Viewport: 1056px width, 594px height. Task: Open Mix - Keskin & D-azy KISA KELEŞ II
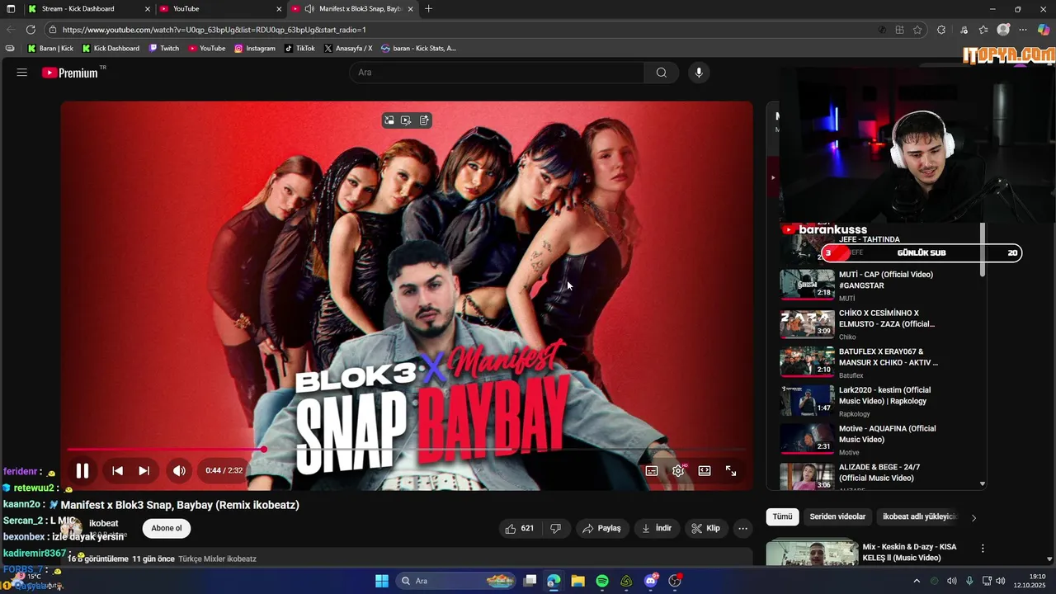909,553
